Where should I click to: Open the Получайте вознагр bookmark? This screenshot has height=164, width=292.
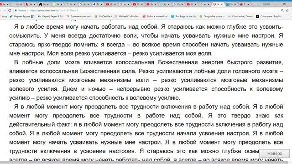pos(212,16)
